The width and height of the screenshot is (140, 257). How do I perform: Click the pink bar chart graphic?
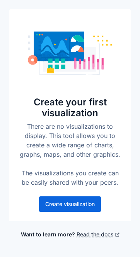(x=89, y=62)
